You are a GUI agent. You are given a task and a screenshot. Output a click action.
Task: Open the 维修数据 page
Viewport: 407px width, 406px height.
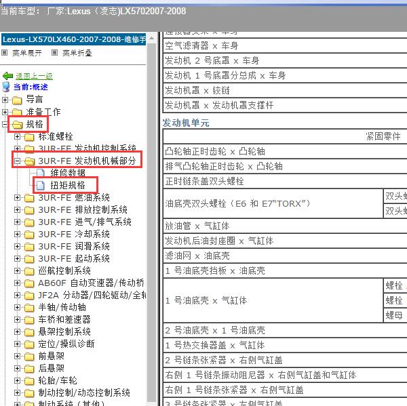(67, 173)
